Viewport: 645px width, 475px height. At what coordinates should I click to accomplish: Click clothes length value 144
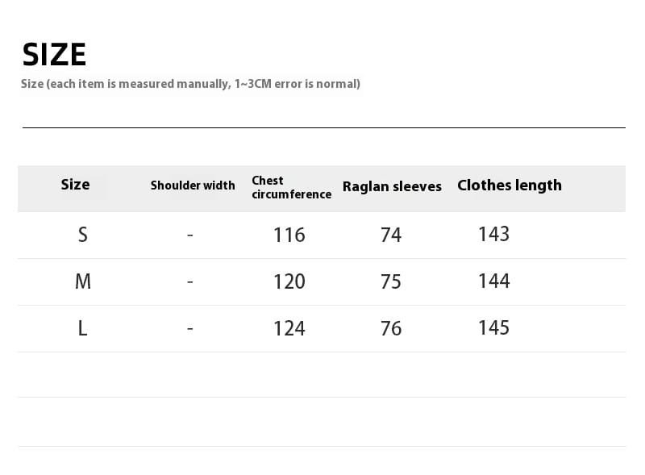493,281
